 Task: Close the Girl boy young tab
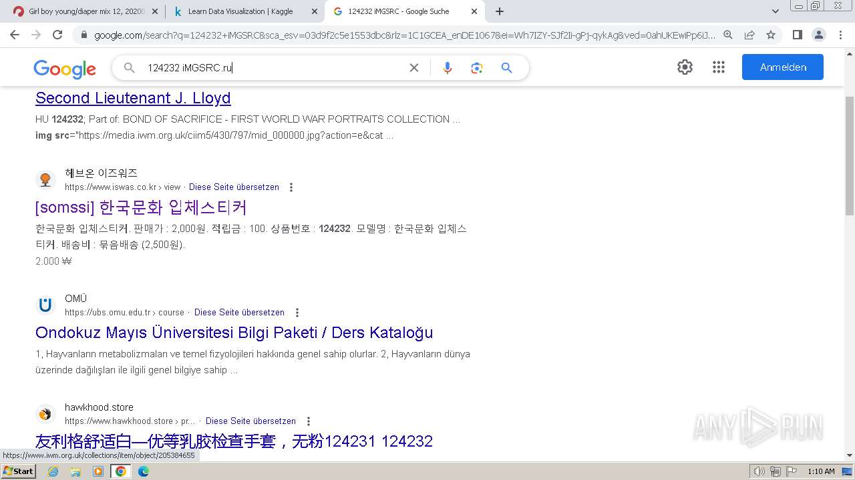155,11
